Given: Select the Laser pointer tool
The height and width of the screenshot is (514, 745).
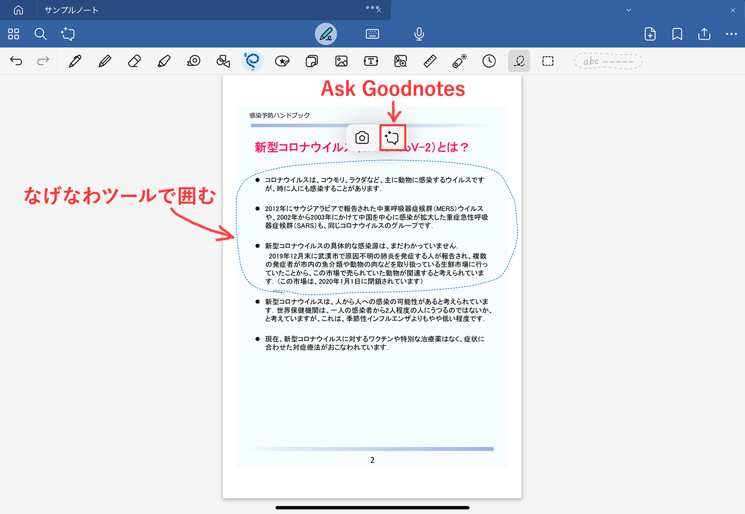Looking at the screenshot, I should click(x=459, y=61).
